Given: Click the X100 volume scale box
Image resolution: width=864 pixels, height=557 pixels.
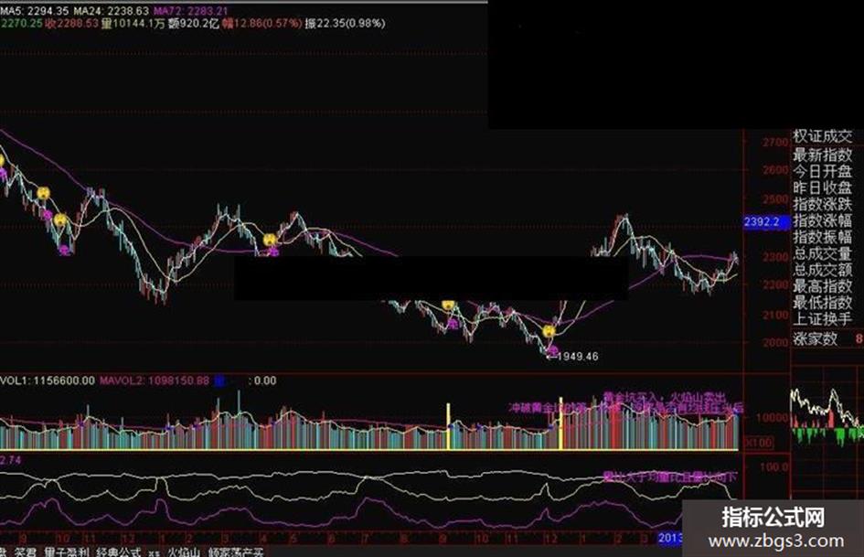Looking at the screenshot, I should (x=758, y=443).
